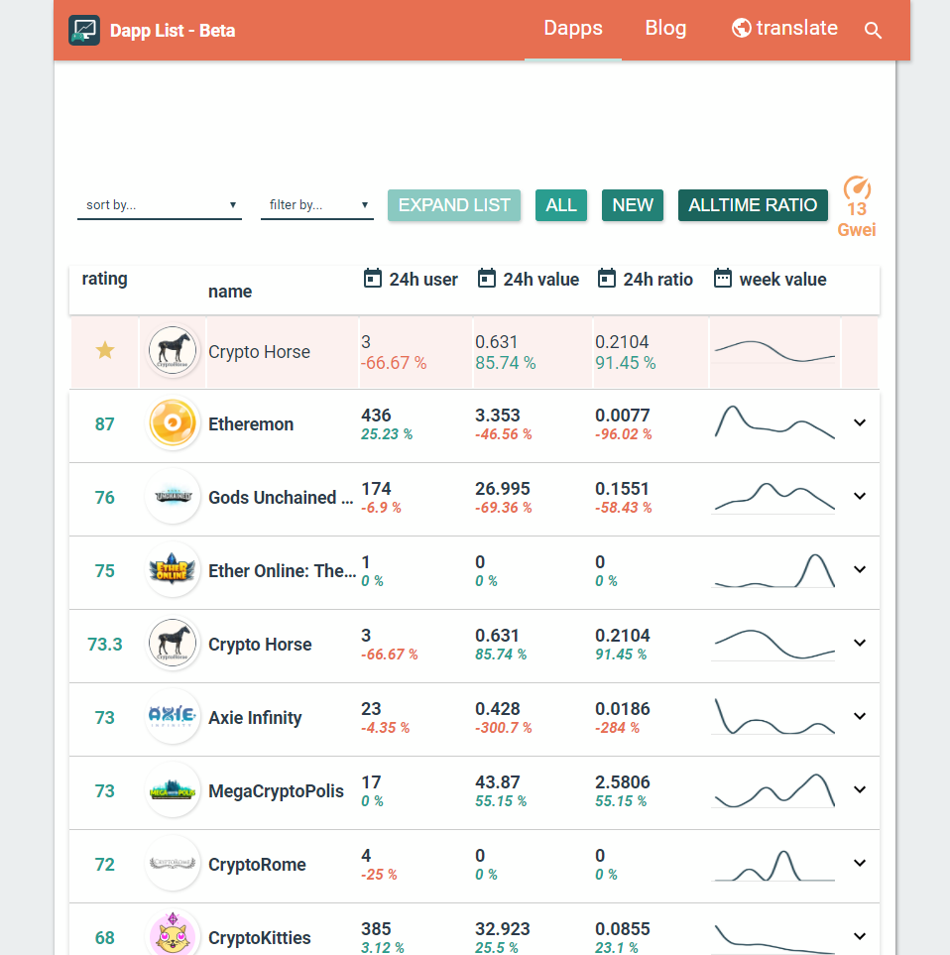The height and width of the screenshot is (955, 950).
Task: Click the EXPAND LIST button
Action: click(x=454, y=205)
